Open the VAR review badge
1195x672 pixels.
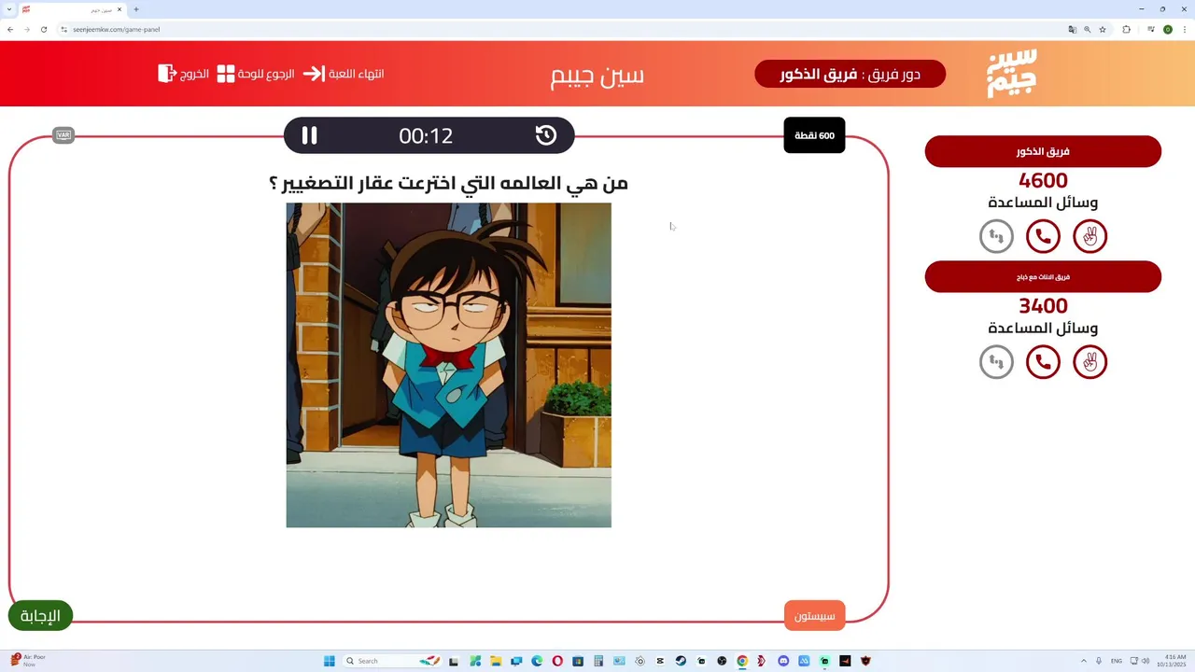coord(63,135)
